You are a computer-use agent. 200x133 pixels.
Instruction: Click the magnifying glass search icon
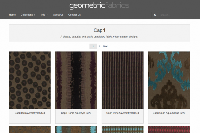tap(155, 15)
